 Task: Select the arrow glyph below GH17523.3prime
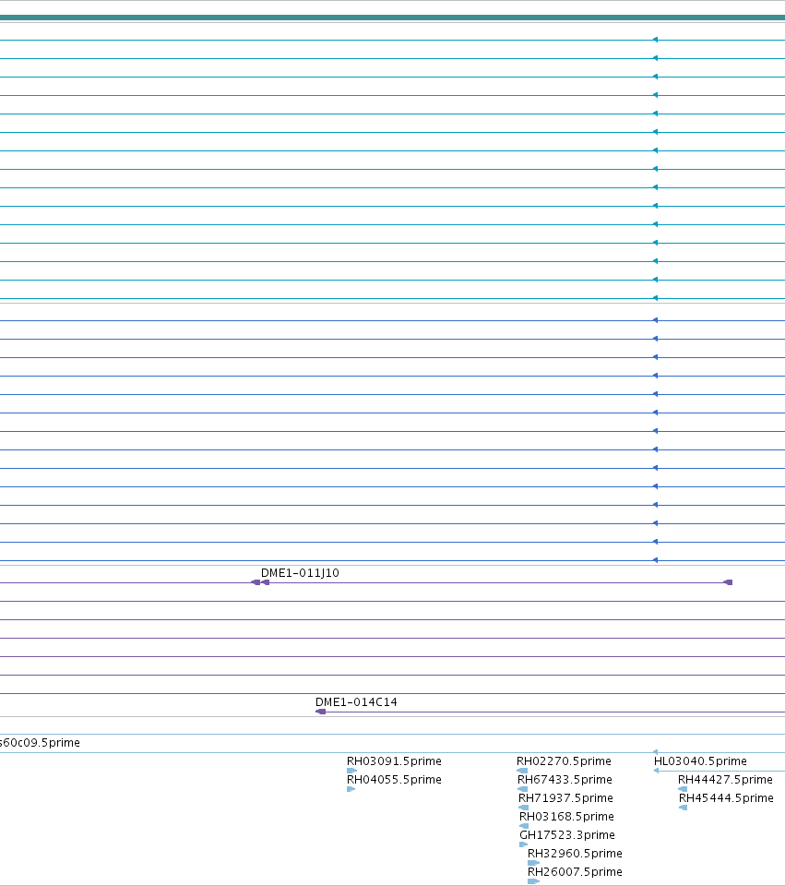[x=524, y=844]
